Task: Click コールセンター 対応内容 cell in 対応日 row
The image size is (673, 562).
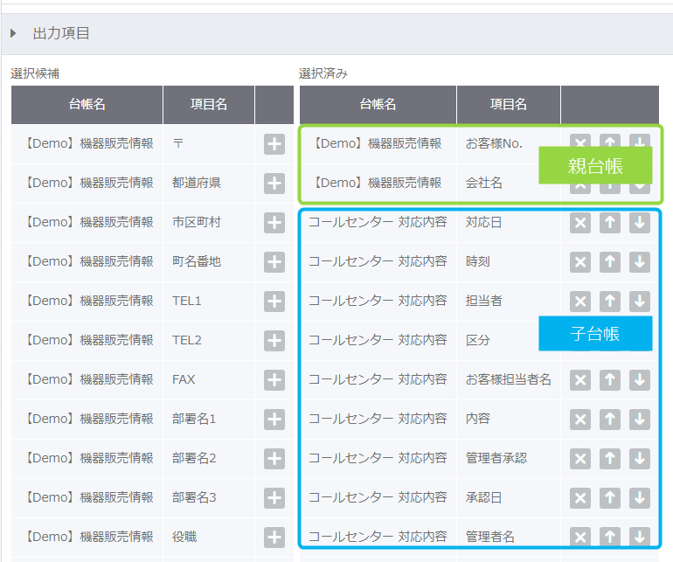Action: pos(378,222)
